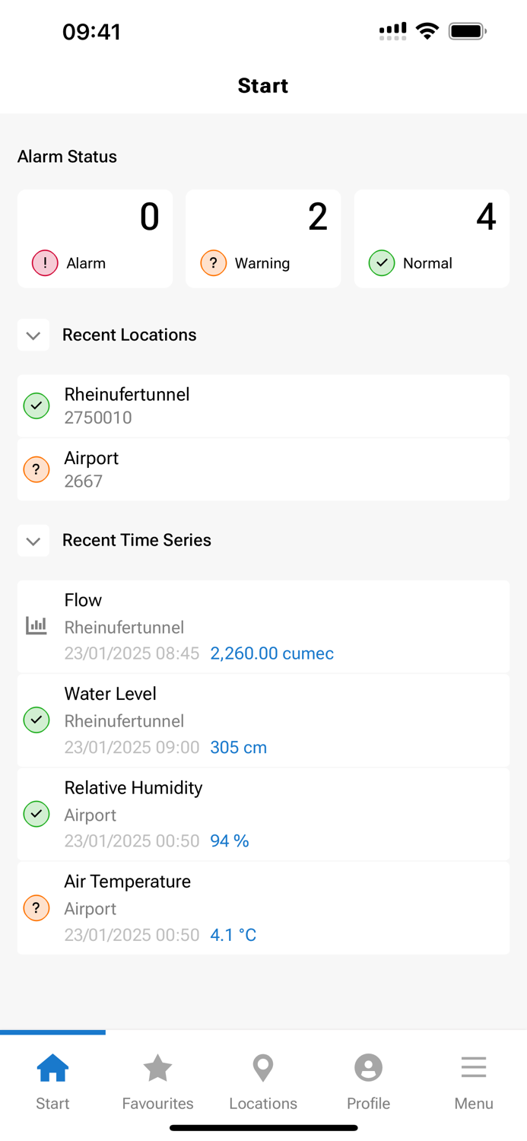The width and height of the screenshot is (527, 1141).
Task: Open the Locations tab
Action: pos(263,1081)
